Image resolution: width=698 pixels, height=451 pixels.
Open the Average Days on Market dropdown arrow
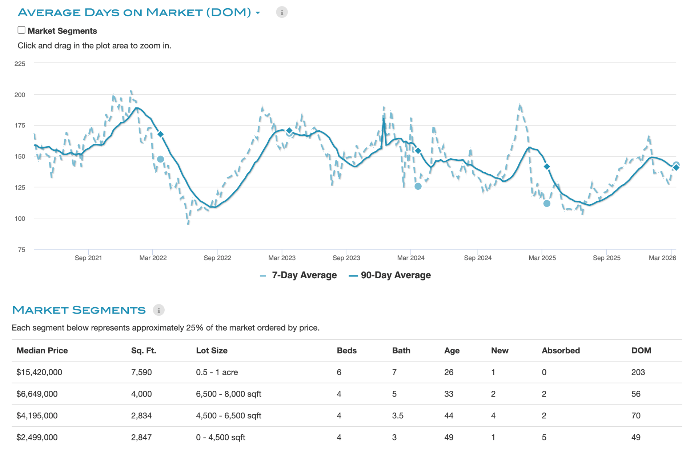[258, 13]
